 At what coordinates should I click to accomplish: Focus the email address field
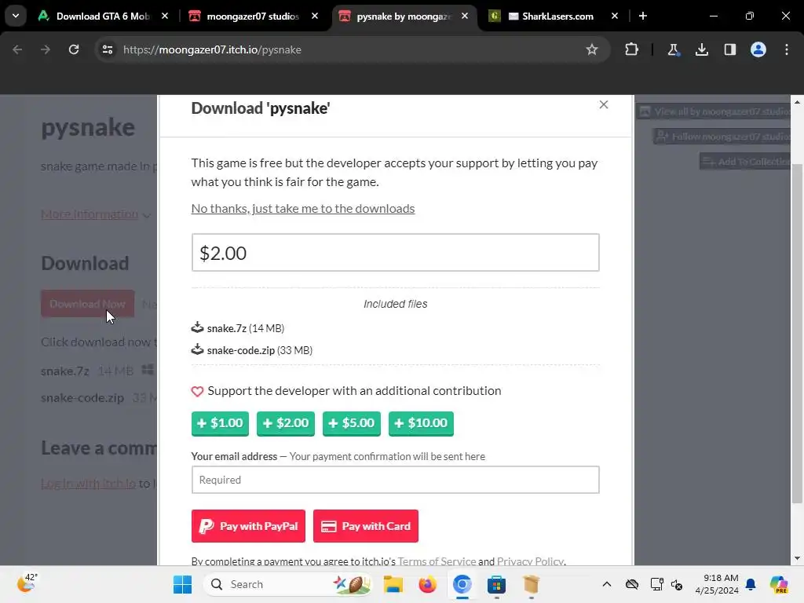click(396, 480)
